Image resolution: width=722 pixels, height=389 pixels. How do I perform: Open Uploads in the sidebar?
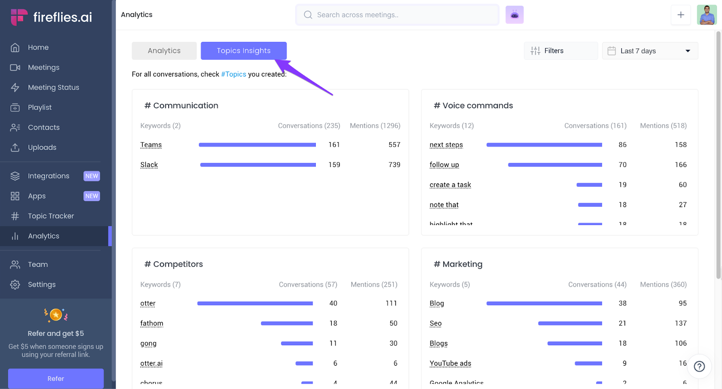click(42, 148)
